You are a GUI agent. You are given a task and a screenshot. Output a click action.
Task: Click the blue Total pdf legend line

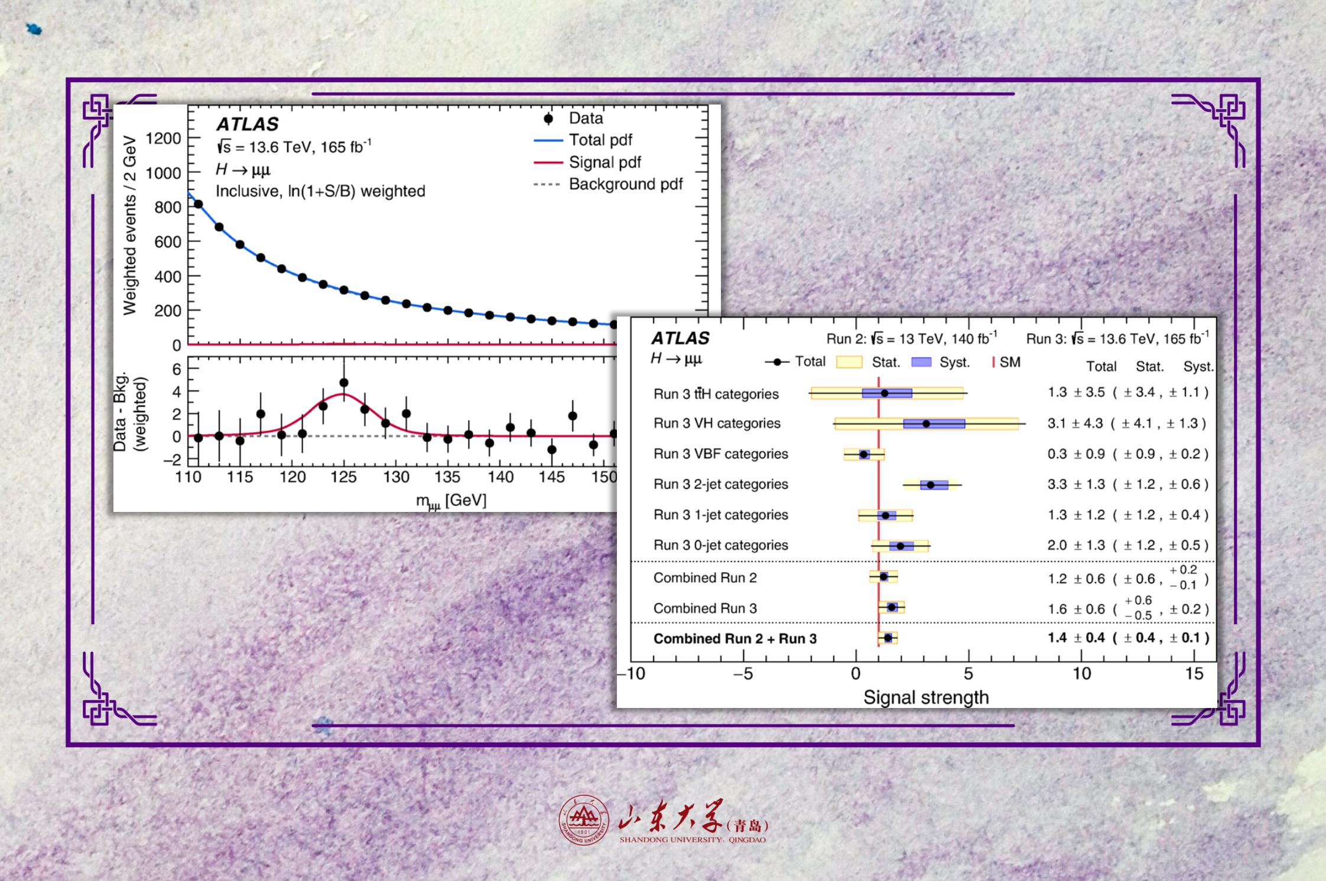click(x=548, y=141)
